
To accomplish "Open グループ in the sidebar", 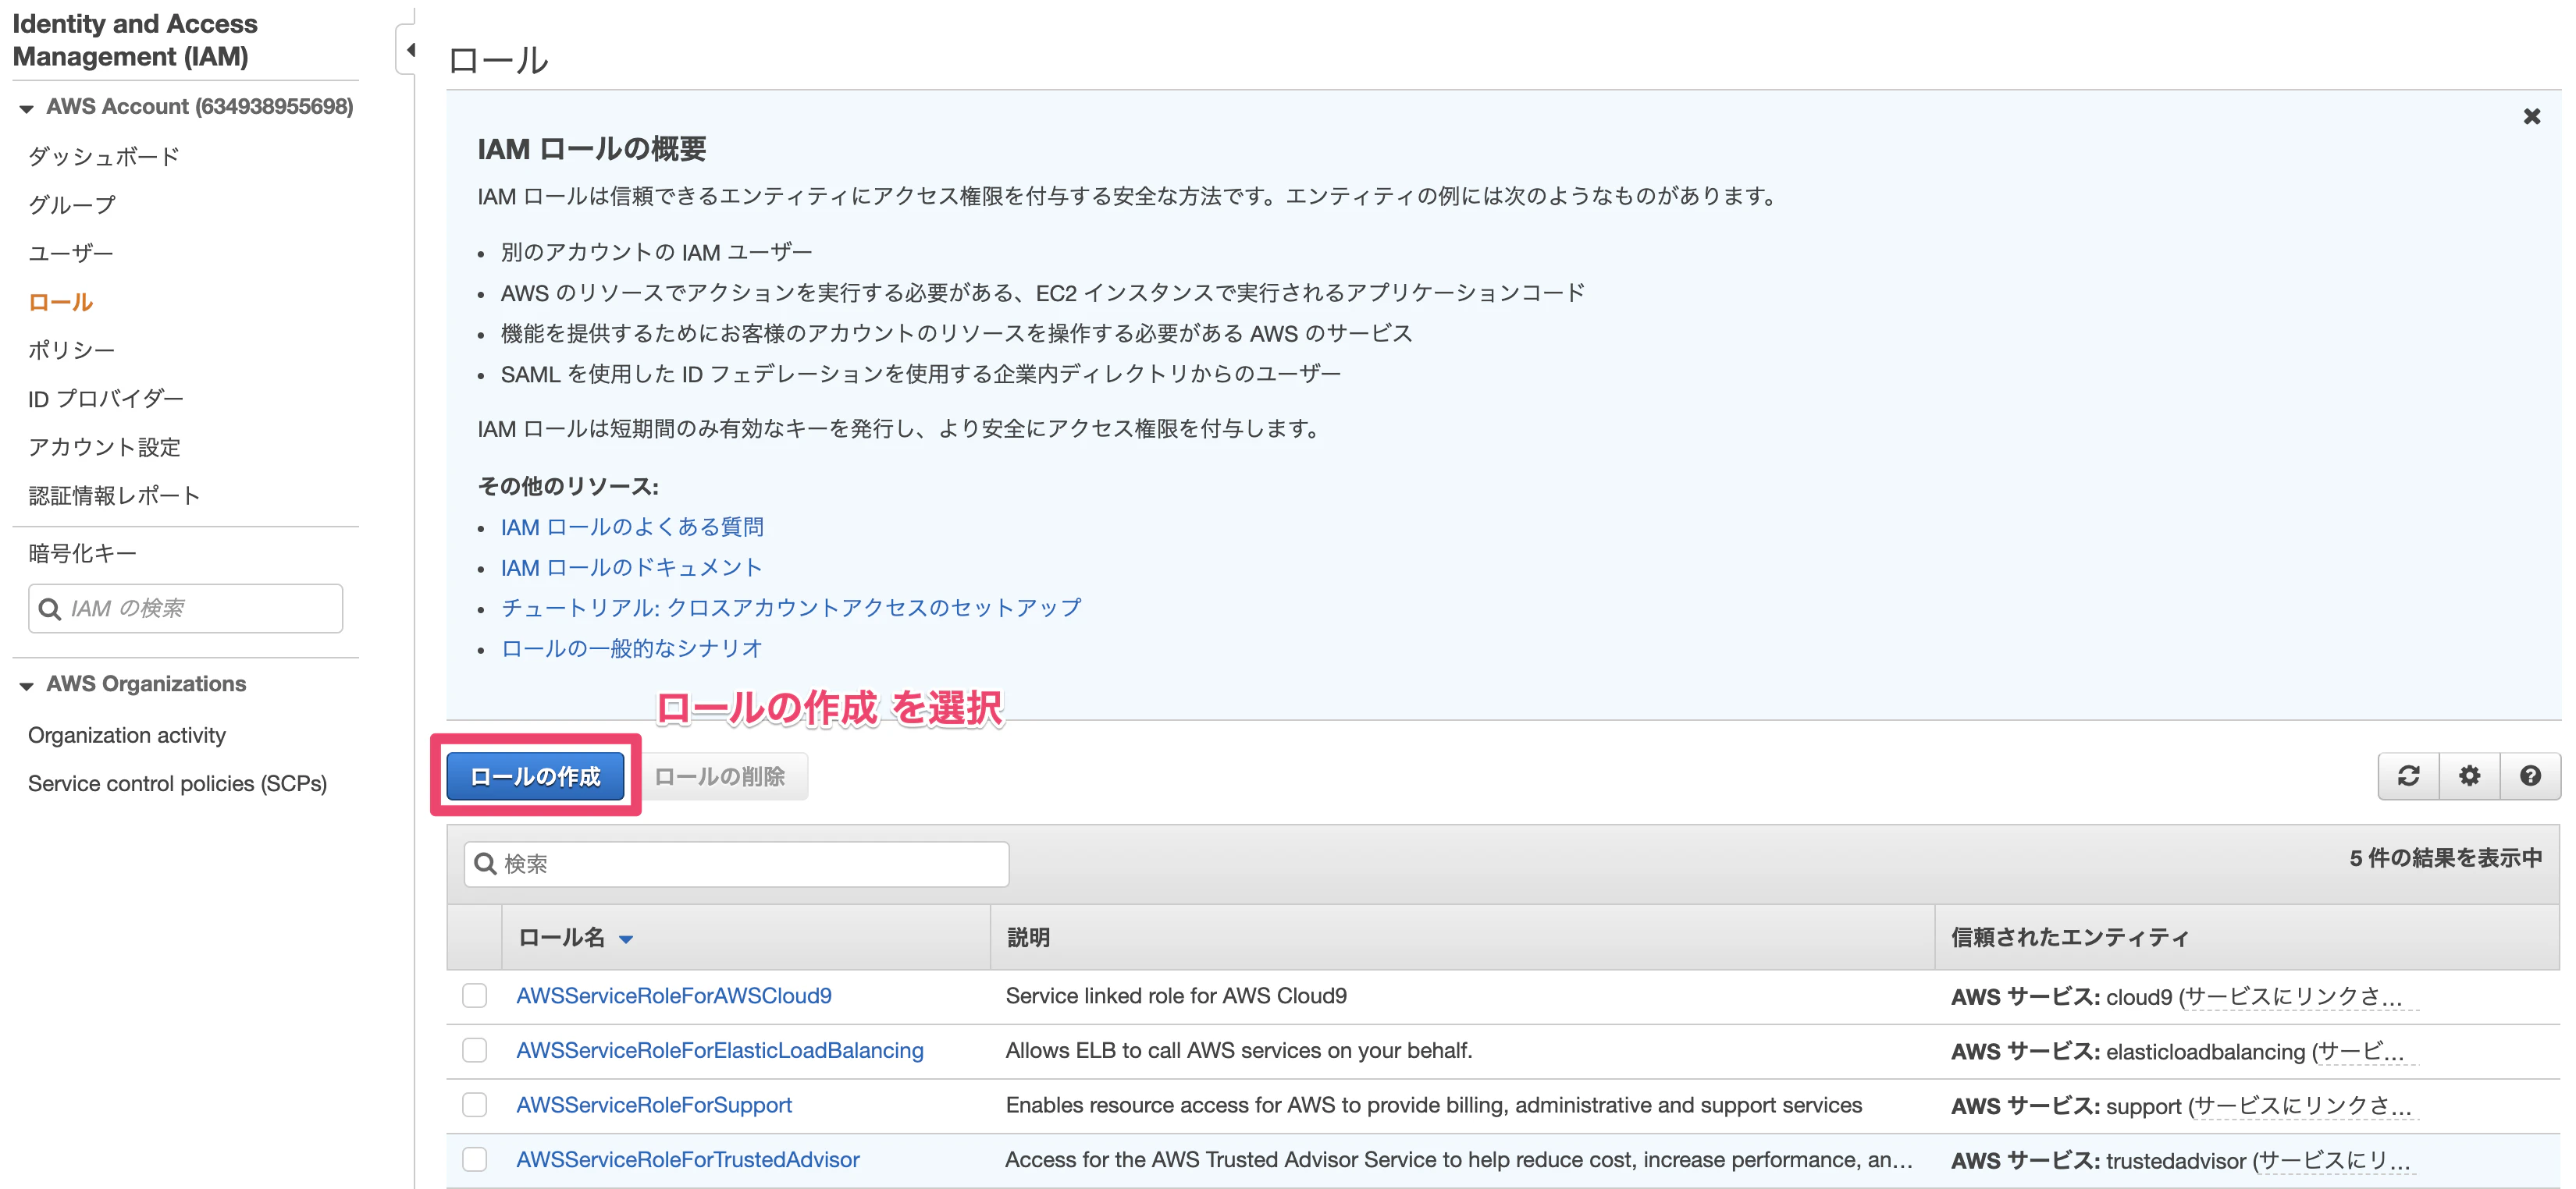I will coord(72,205).
